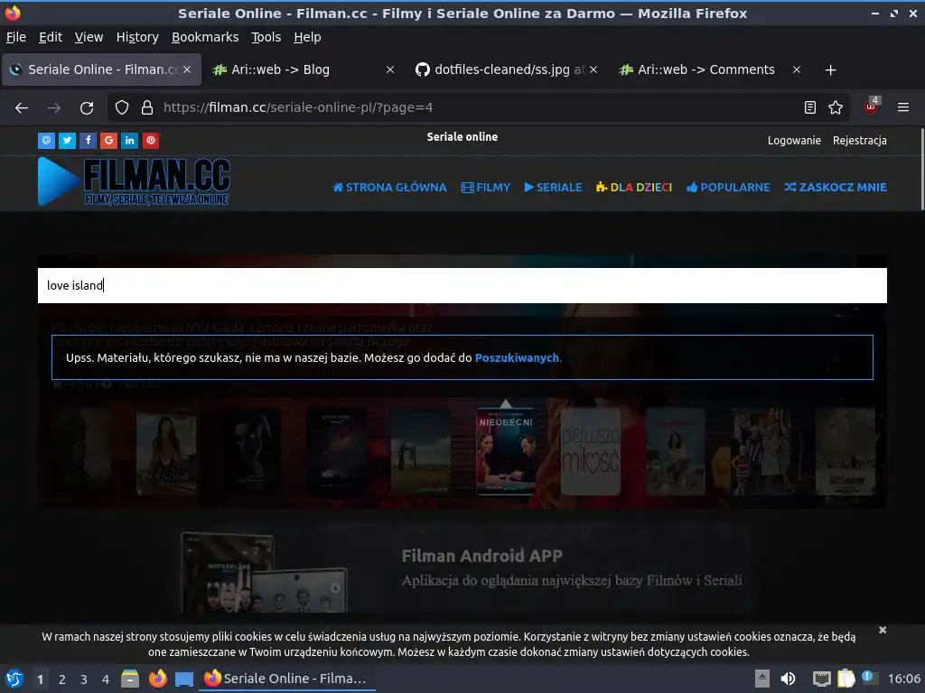Open the File menu

coord(16,37)
